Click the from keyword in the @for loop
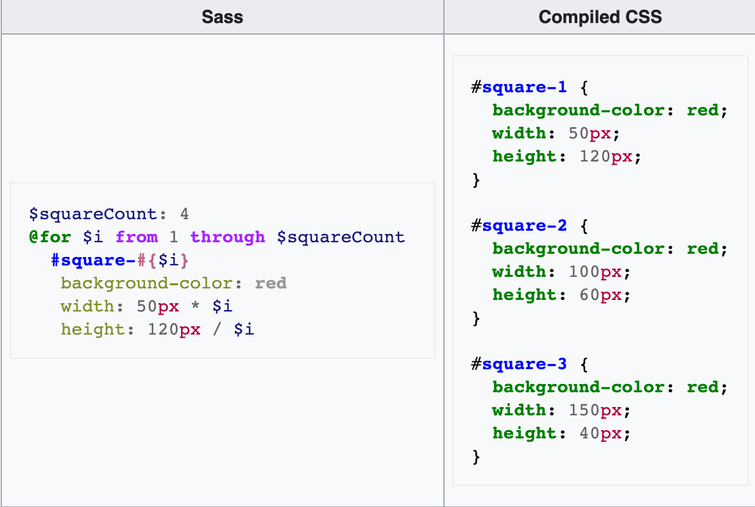Screen dimensions: 755x507 tap(137, 237)
